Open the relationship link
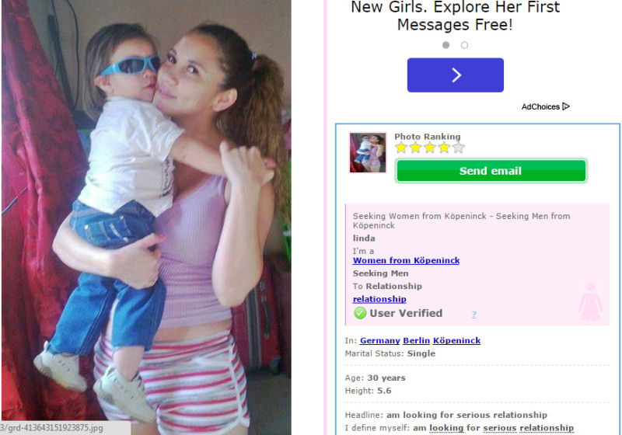 [x=379, y=299]
